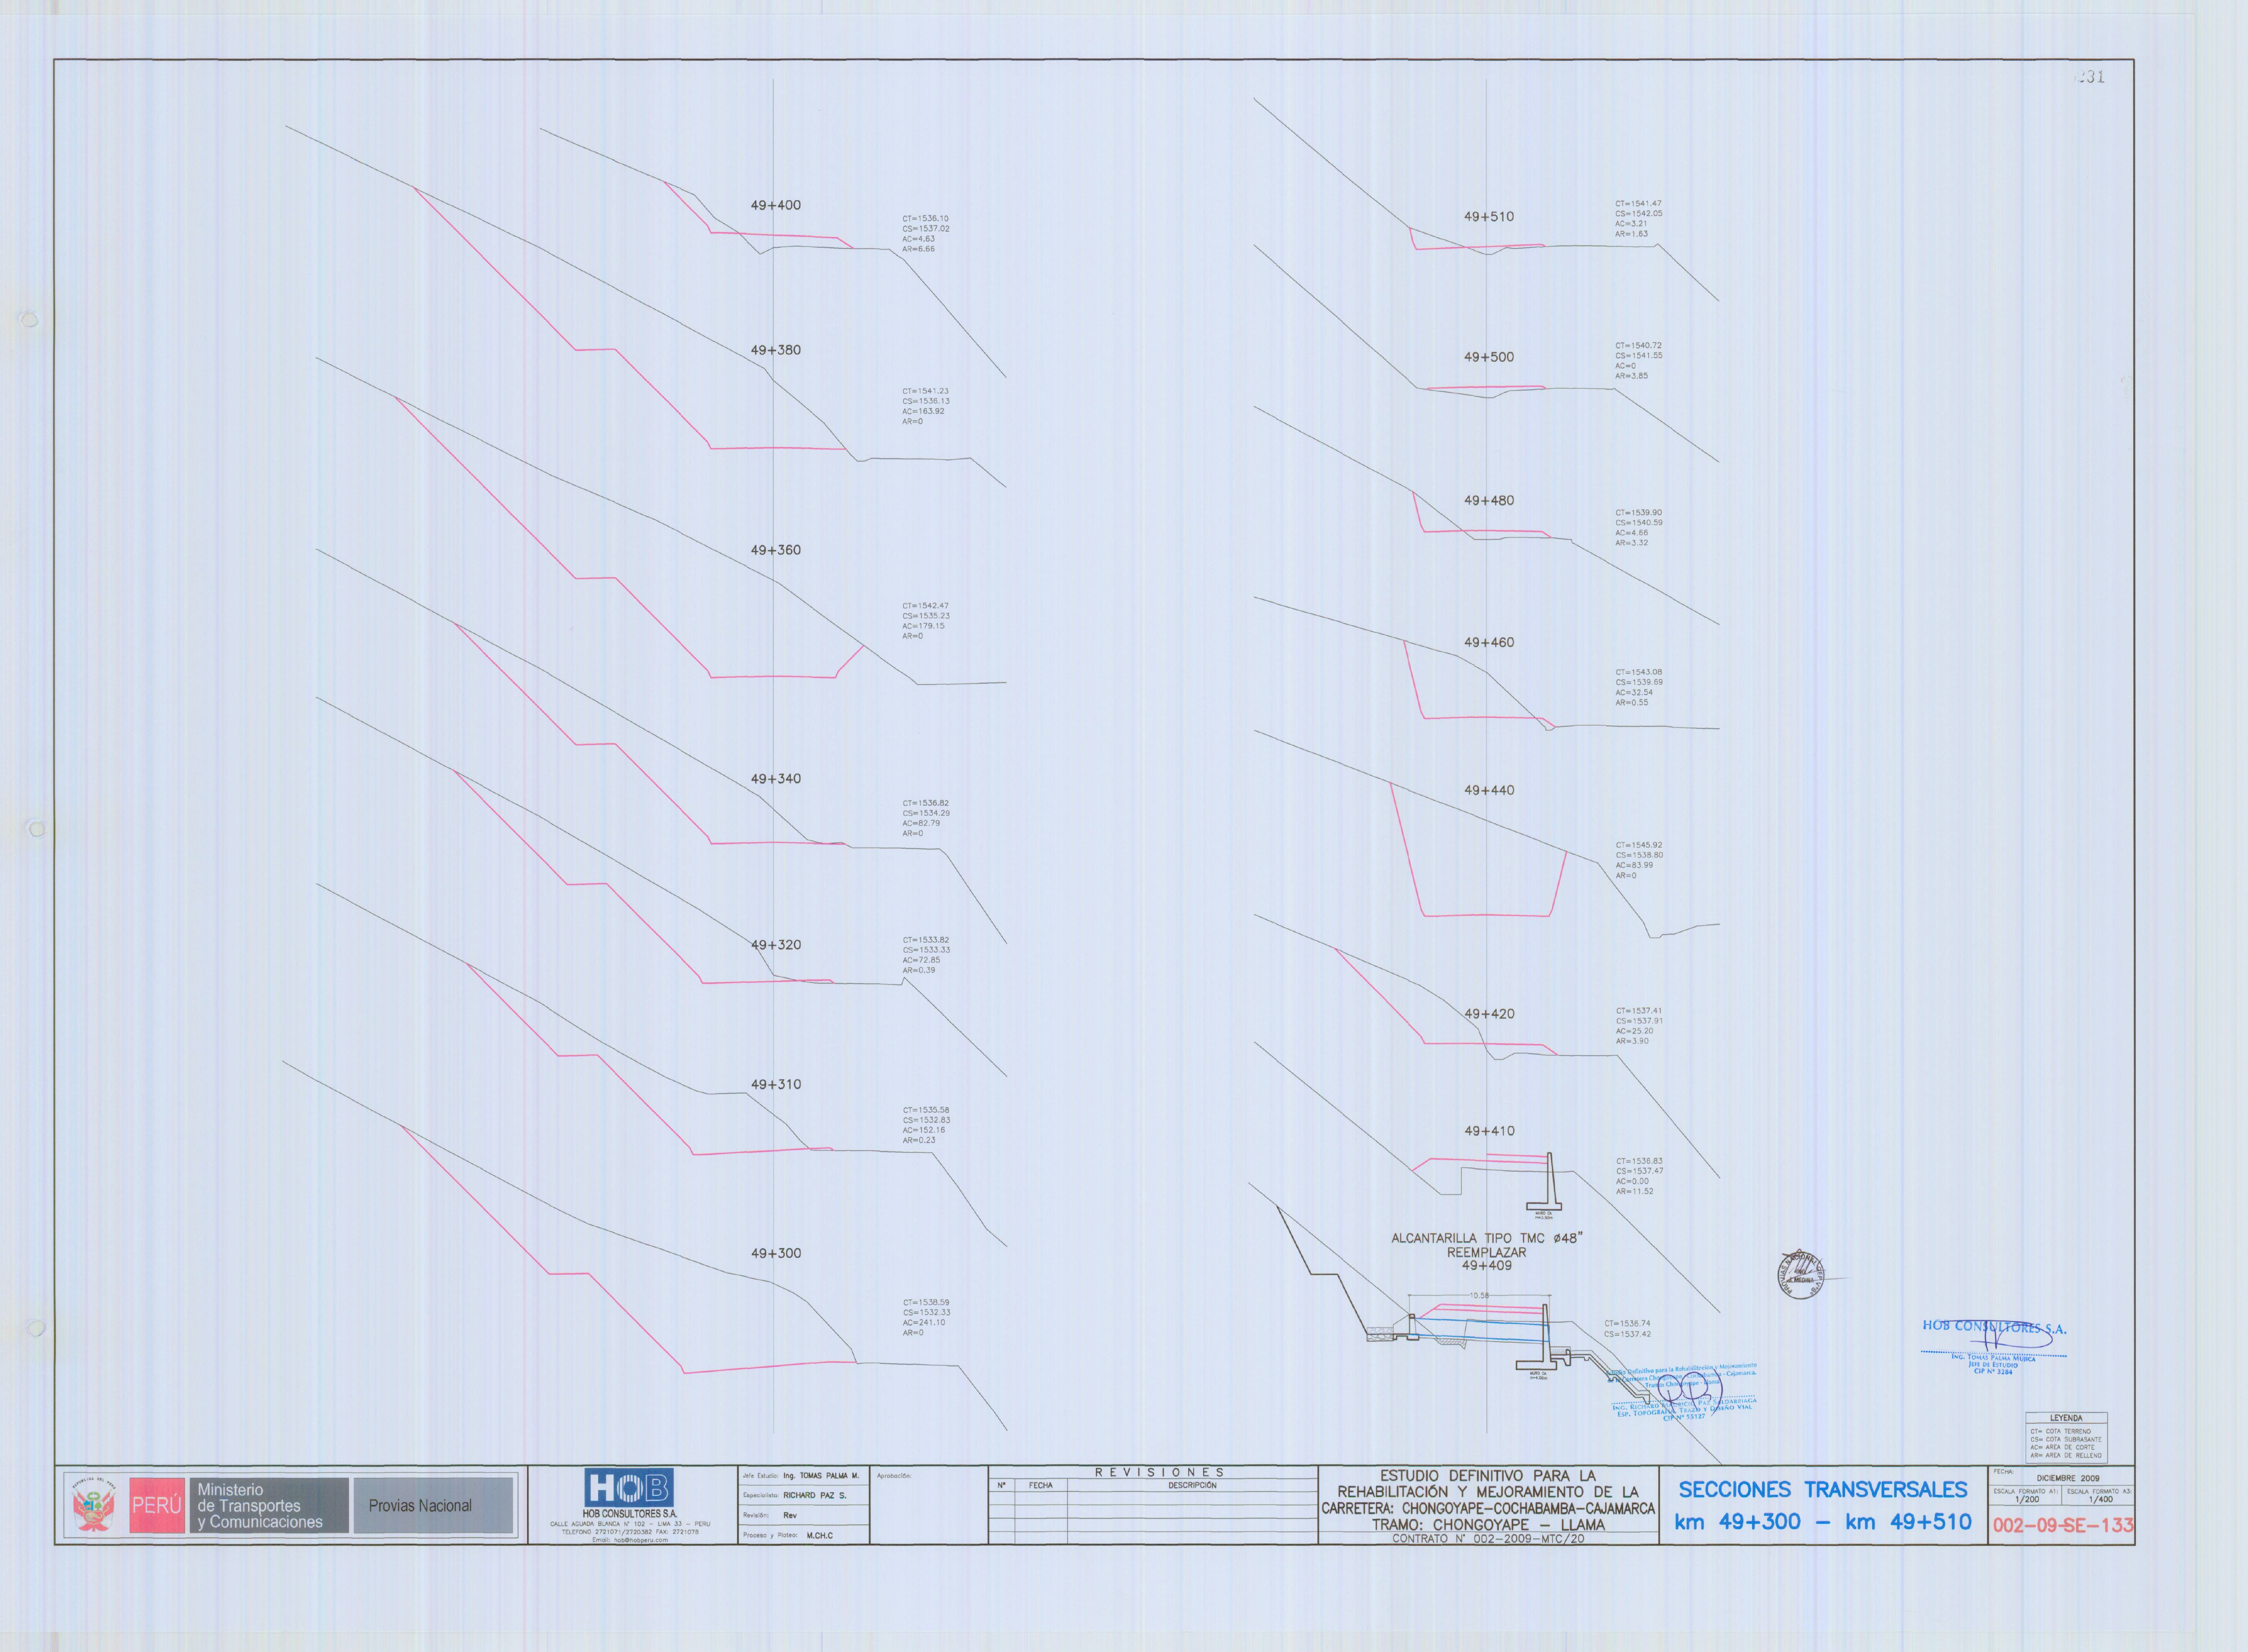Click section label '49+480'
The height and width of the screenshot is (1652, 2248).
pyautogui.click(x=1489, y=500)
